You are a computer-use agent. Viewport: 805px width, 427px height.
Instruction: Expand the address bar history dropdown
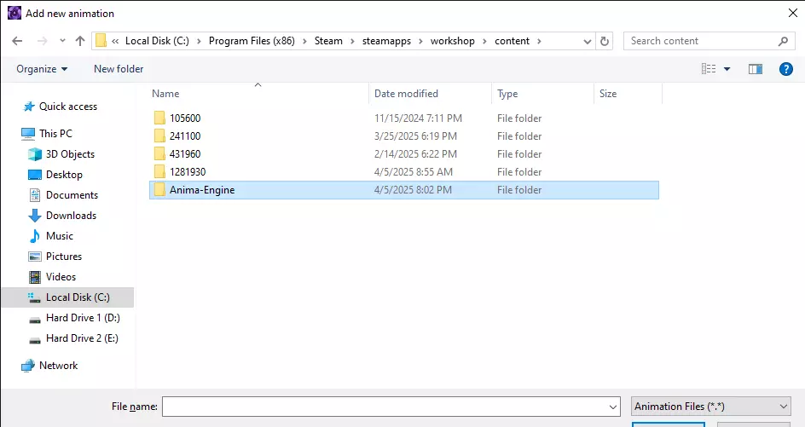tap(588, 42)
